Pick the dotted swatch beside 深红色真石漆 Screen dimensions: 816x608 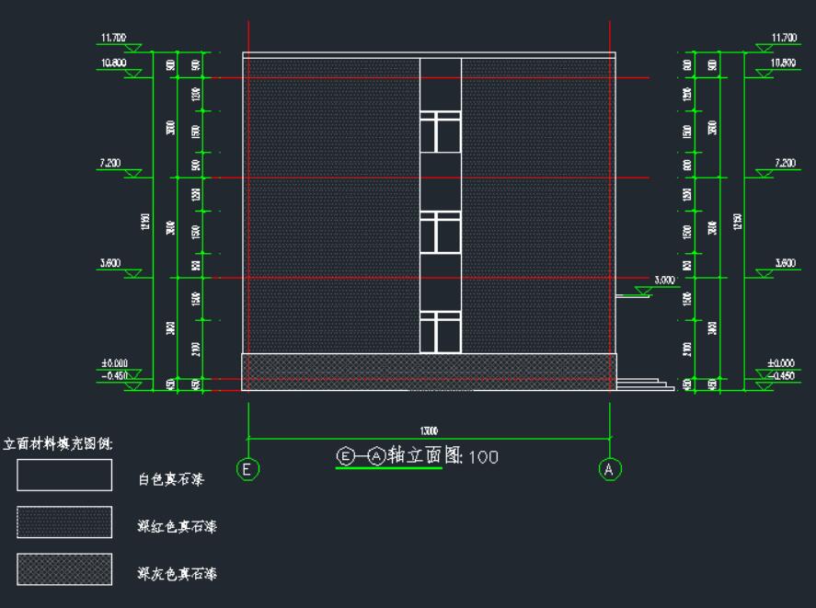(64, 522)
